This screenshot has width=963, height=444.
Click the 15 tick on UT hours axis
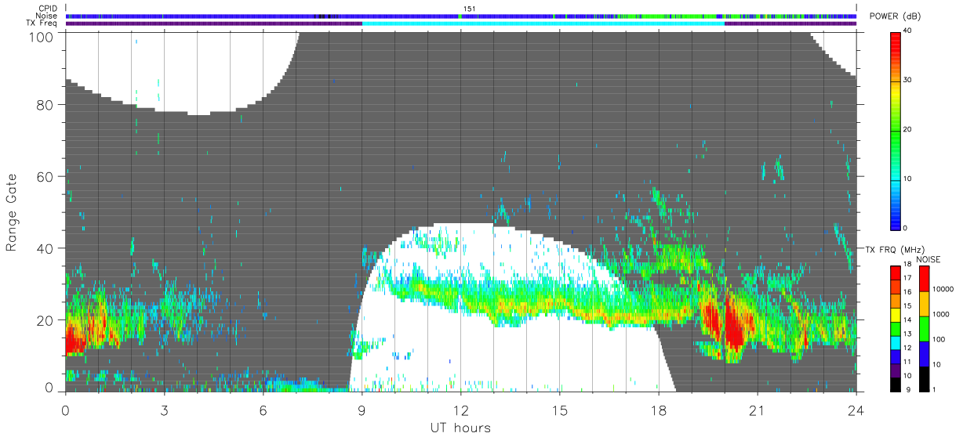click(559, 410)
